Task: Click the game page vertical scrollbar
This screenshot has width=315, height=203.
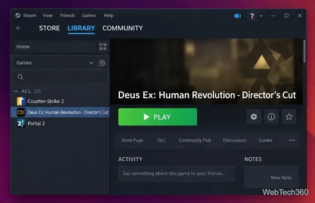Action: [305, 51]
